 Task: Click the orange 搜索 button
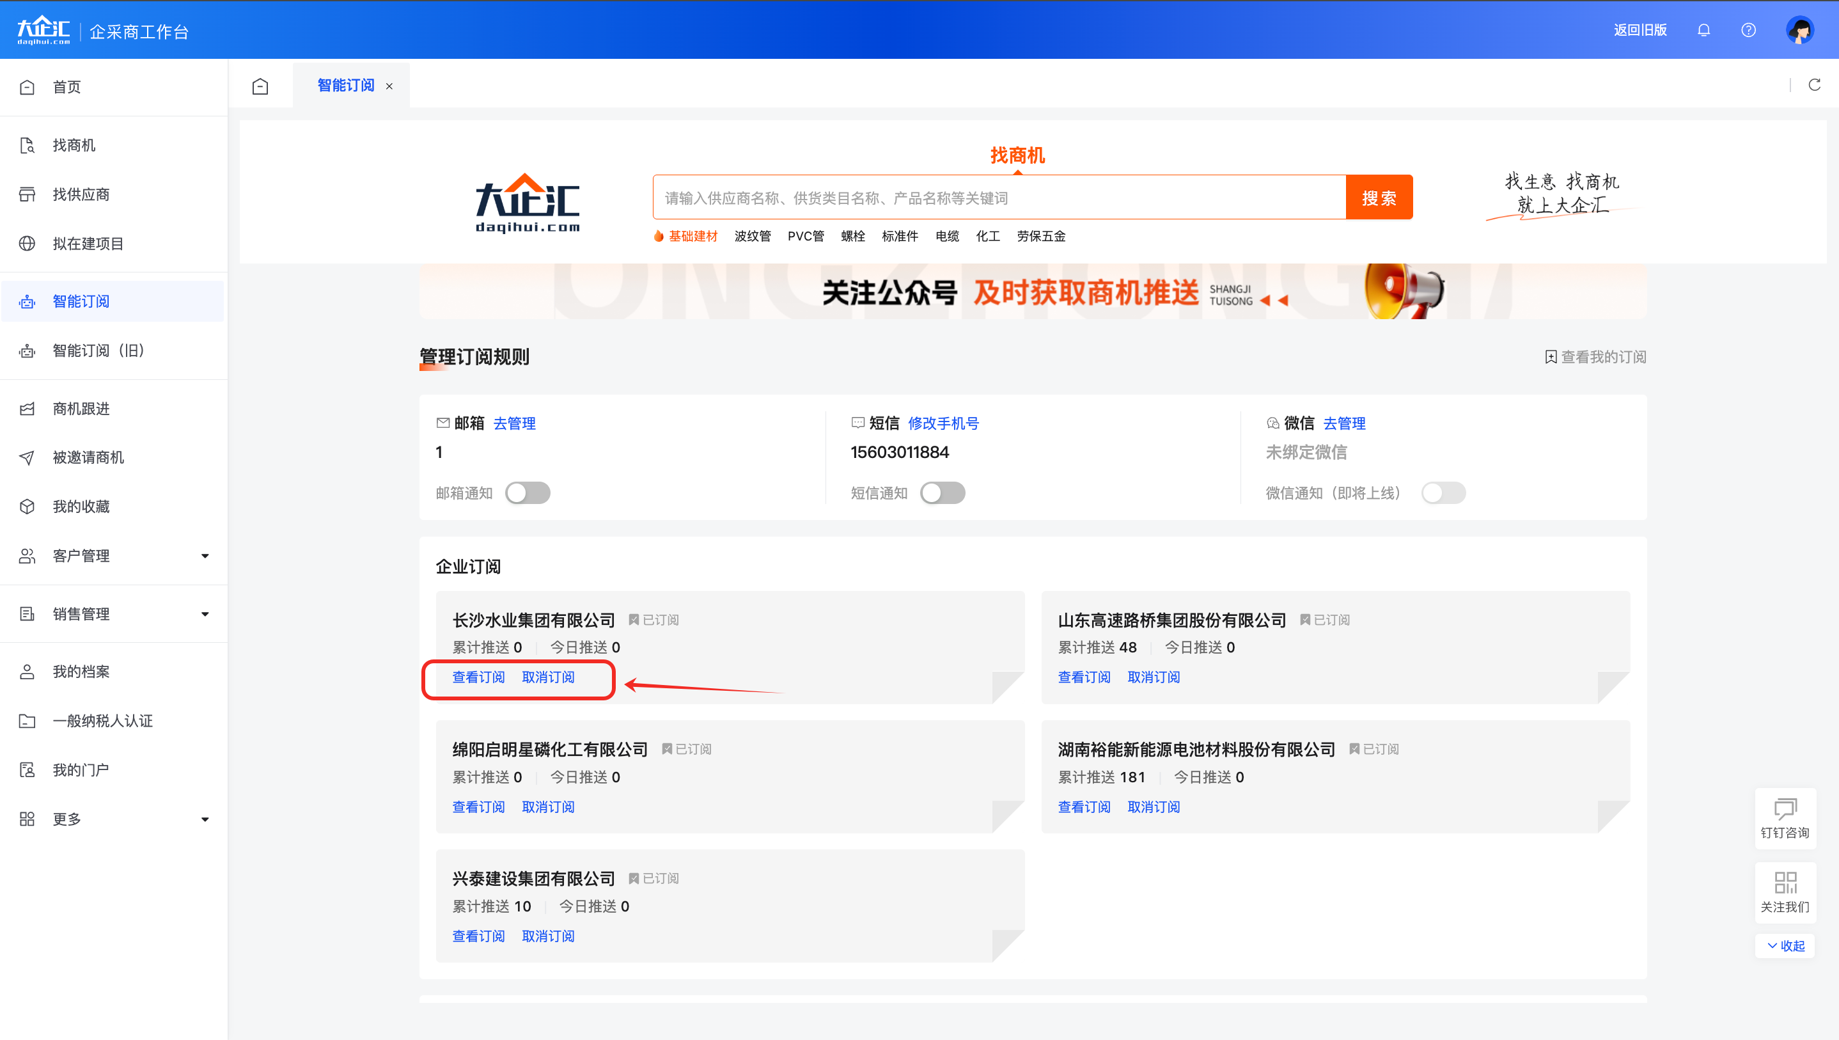pos(1379,198)
